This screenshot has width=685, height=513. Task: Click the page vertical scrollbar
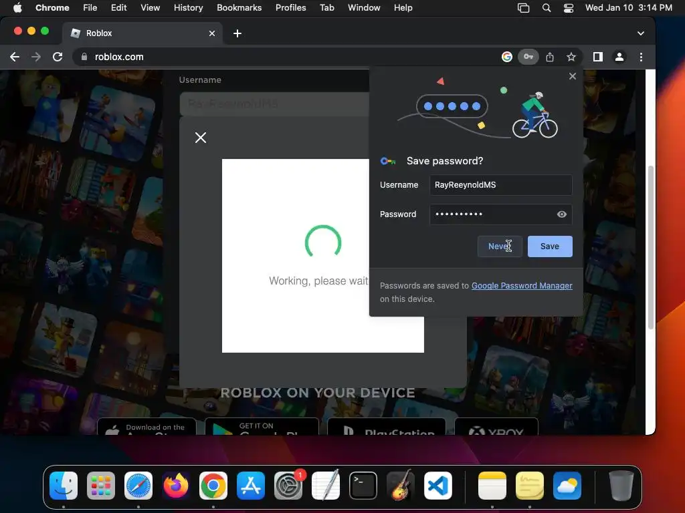pyautogui.click(x=650, y=247)
